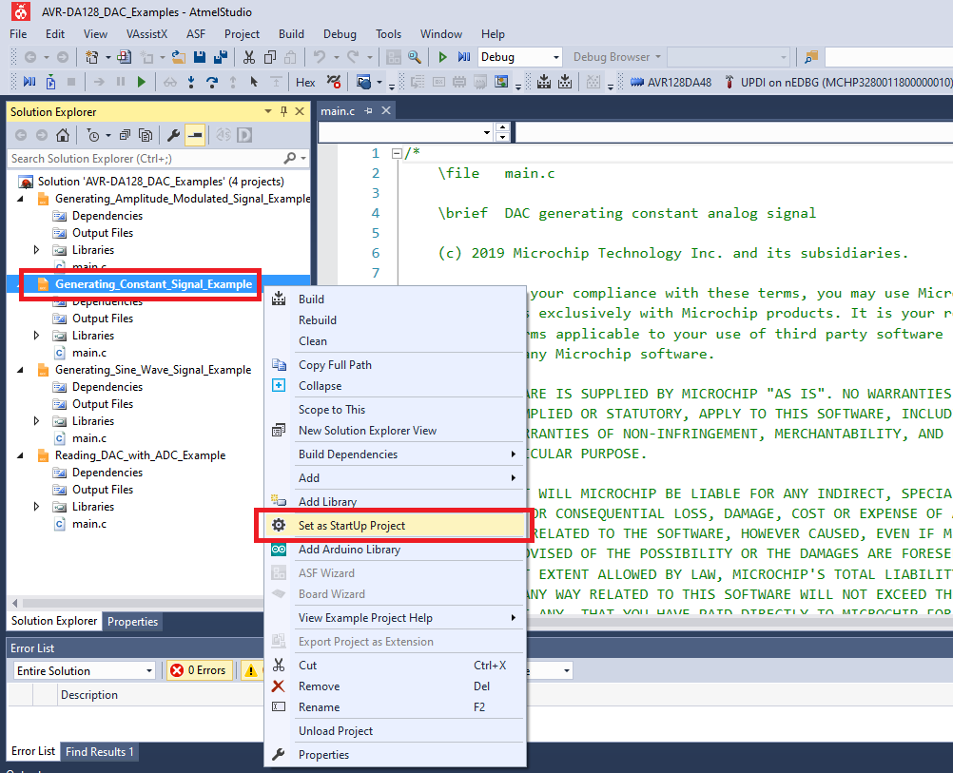Toggle Show All Files in Solution Explorer
Viewport: 953px width, 773px height.
pyautogui.click(x=146, y=135)
